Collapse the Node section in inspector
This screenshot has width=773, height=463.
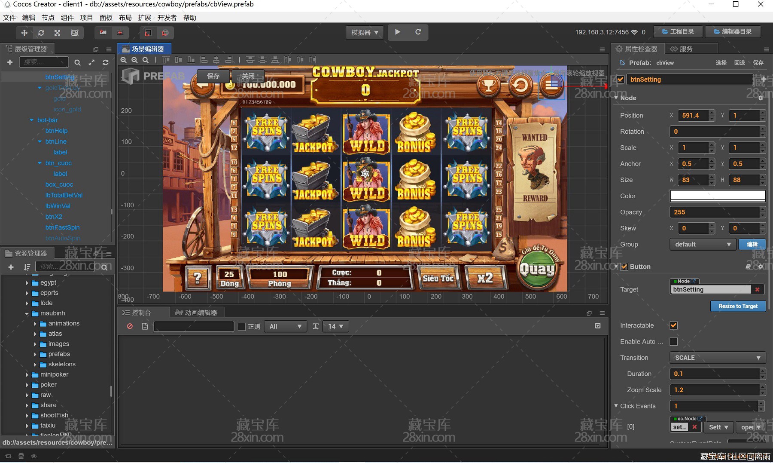click(616, 98)
